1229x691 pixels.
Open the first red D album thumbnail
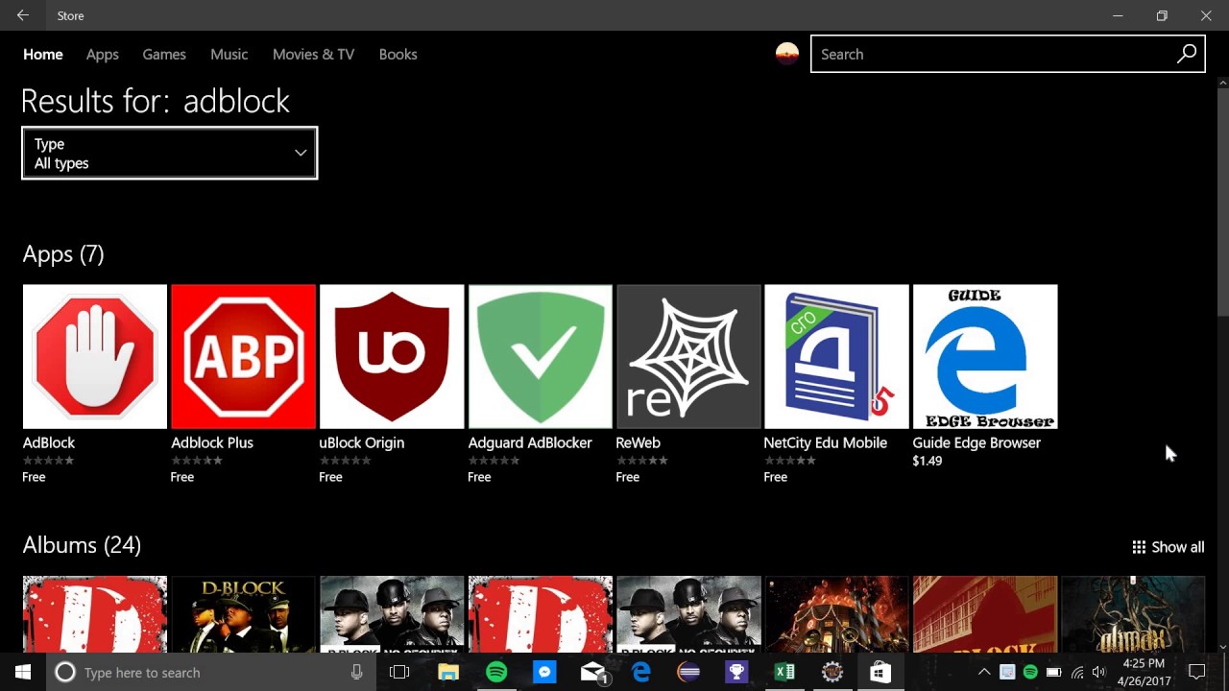tap(95, 614)
